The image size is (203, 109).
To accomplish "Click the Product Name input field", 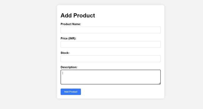I will click(x=110, y=30).
